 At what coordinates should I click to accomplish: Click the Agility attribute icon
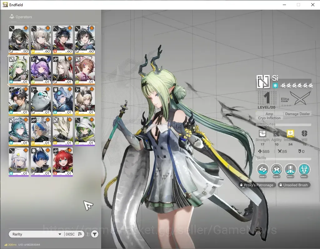276,134
